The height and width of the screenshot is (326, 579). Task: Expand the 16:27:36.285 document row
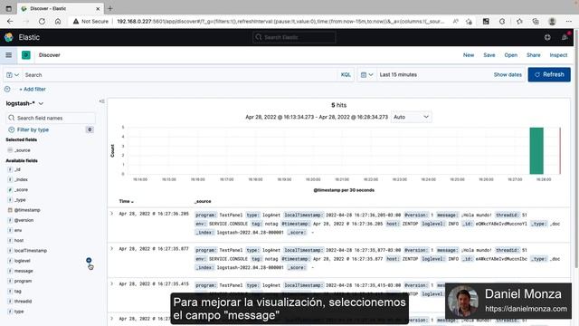(x=112, y=214)
